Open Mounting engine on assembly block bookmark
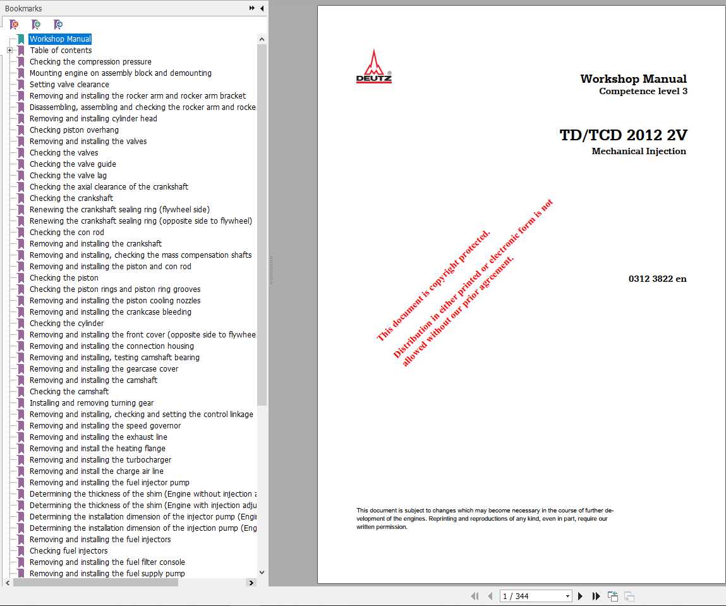This screenshot has width=726, height=606. point(121,73)
